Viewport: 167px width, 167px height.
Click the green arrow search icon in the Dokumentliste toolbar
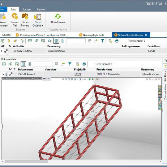point(63,64)
